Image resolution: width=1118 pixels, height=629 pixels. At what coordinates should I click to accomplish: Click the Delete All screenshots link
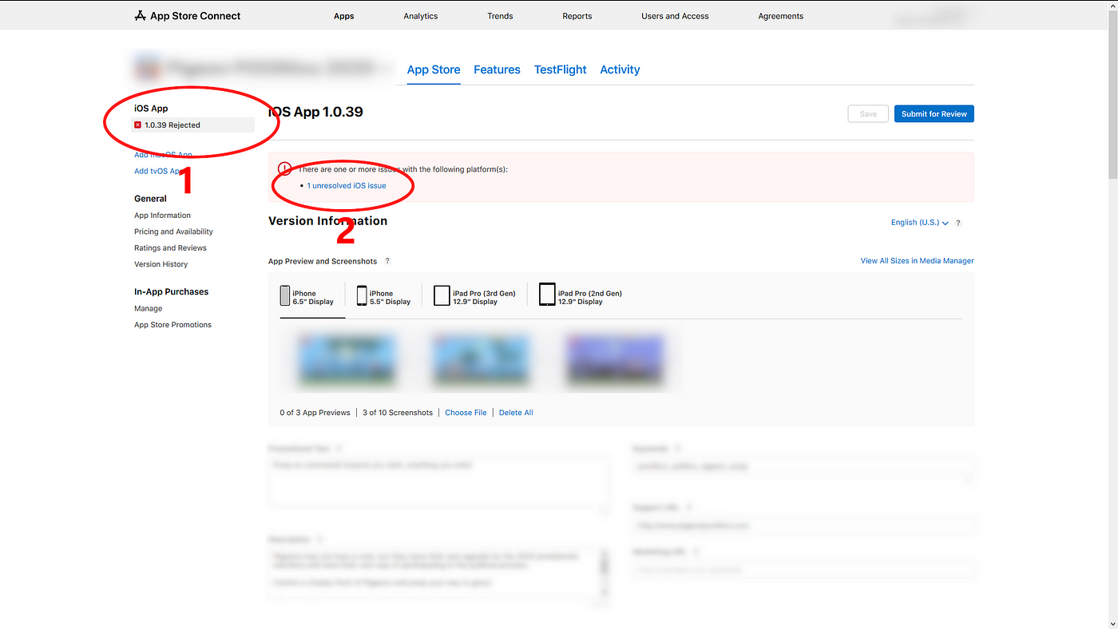pyautogui.click(x=516, y=413)
